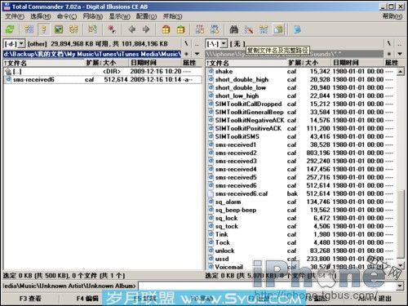Click the right panel scrollbar down arrow

[400, 265]
